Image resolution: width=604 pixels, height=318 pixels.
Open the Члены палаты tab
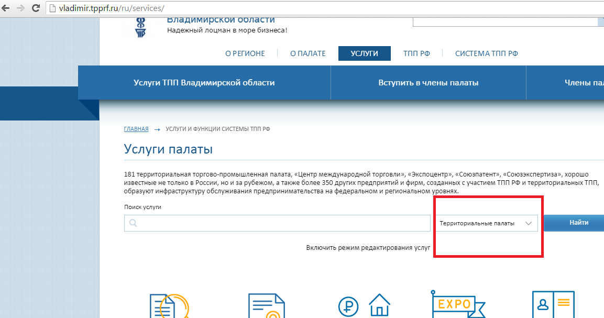coord(565,82)
